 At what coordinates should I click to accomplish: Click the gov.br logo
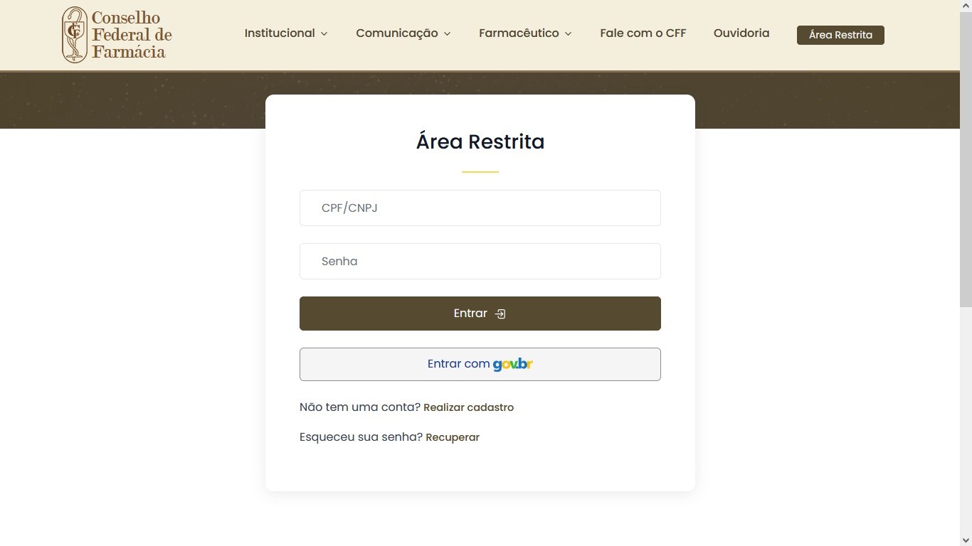click(512, 364)
